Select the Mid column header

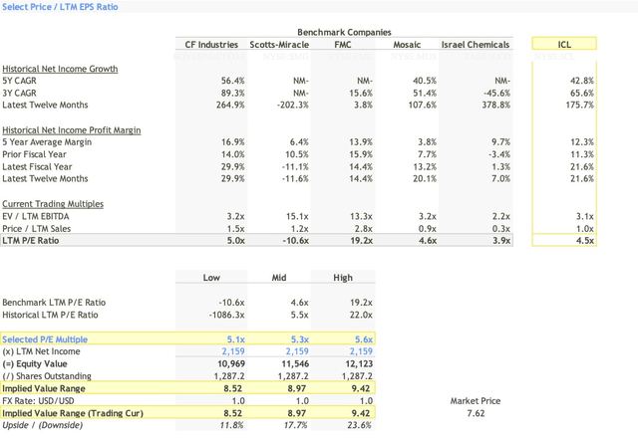pos(279,278)
